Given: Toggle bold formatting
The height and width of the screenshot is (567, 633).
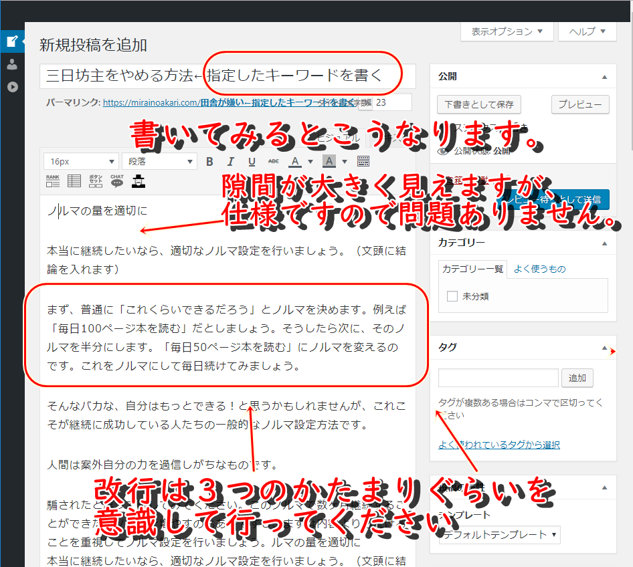Looking at the screenshot, I should coord(209,162).
